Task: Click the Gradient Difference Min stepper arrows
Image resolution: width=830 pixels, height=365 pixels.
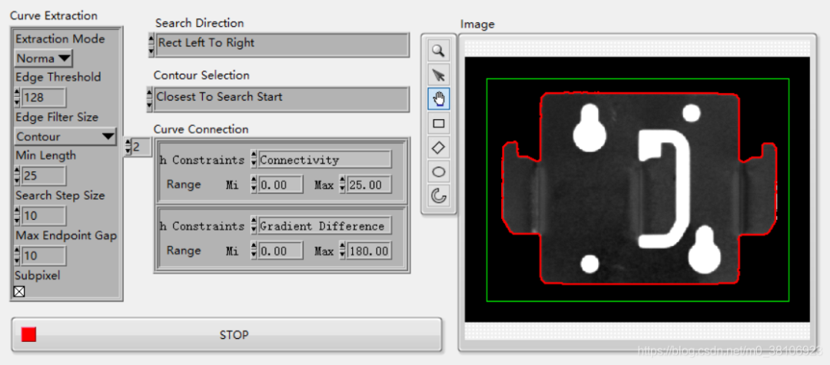Action: tap(254, 251)
